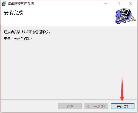138x113 pixels.
Task: Minimize the installer window
Action: [106, 4]
